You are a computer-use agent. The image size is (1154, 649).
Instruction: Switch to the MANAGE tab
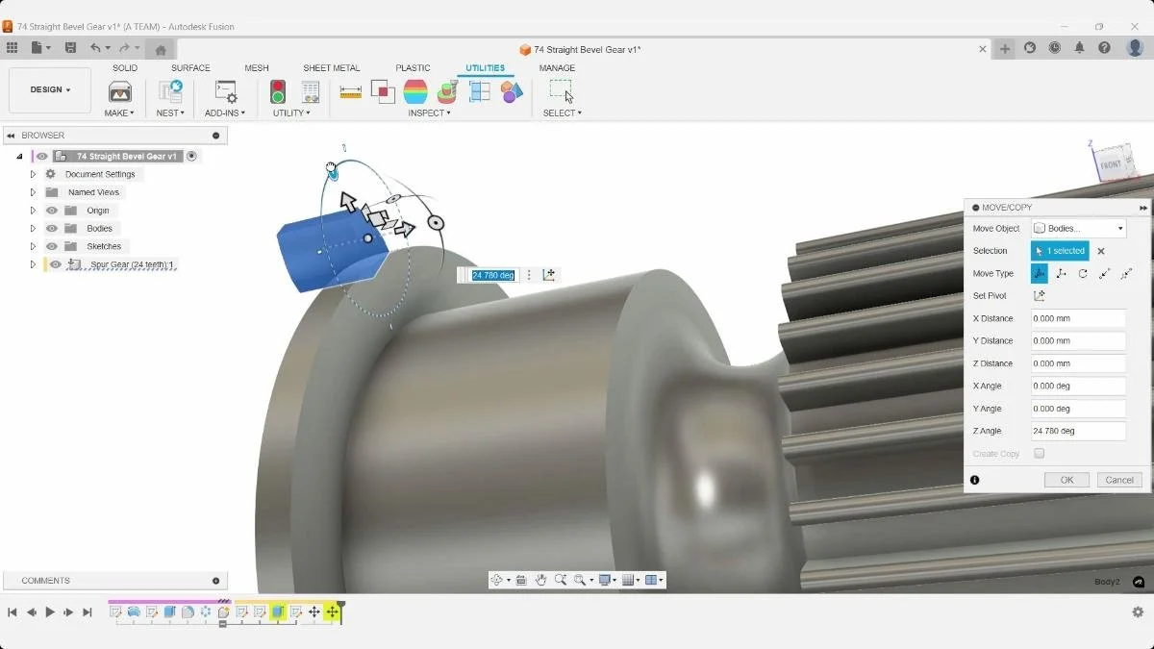coord(557,68)
